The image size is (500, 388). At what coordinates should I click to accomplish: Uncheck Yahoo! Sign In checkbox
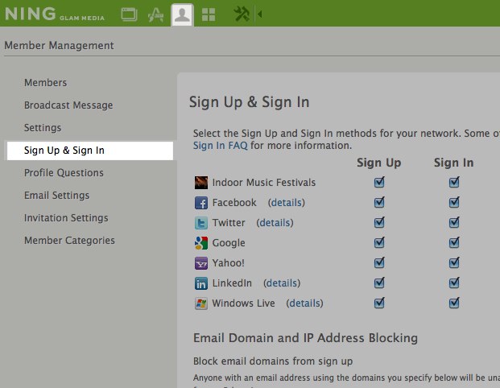tap(454, 262)
